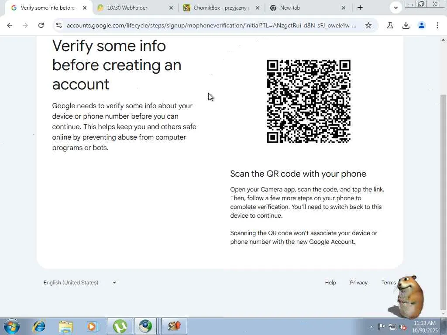Go back to the previous page
Image resolution: width=447 pixels, height=335 pixels.
[x=10, y=25]
